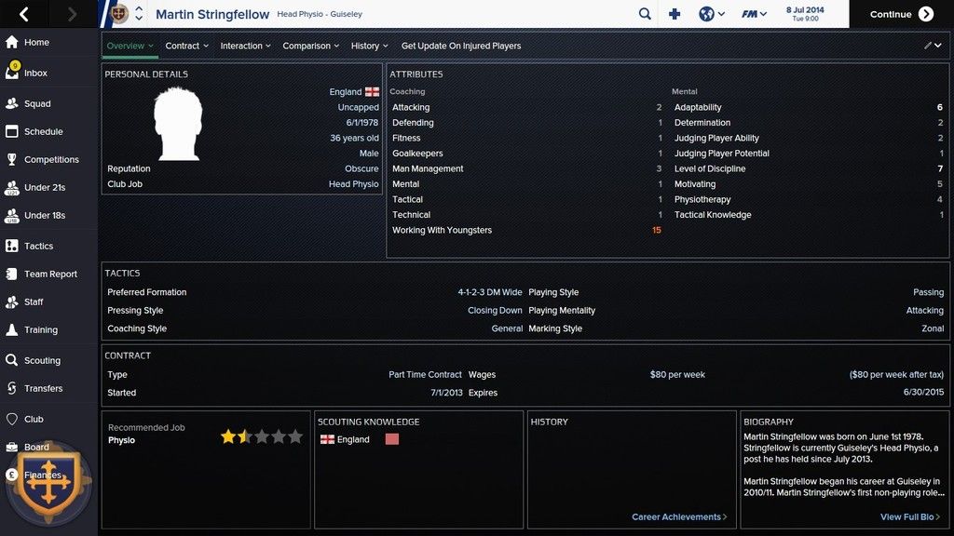Expand the Overview dropdown menu
This screenshot has width=954, height=536.
click(x=129, y=46)
